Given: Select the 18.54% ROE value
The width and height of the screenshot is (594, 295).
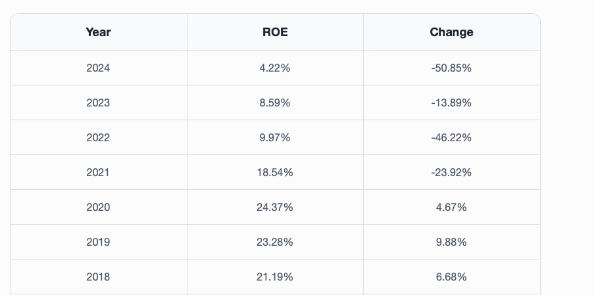Looking at the screenshot, I should click(x=275, y=172).
